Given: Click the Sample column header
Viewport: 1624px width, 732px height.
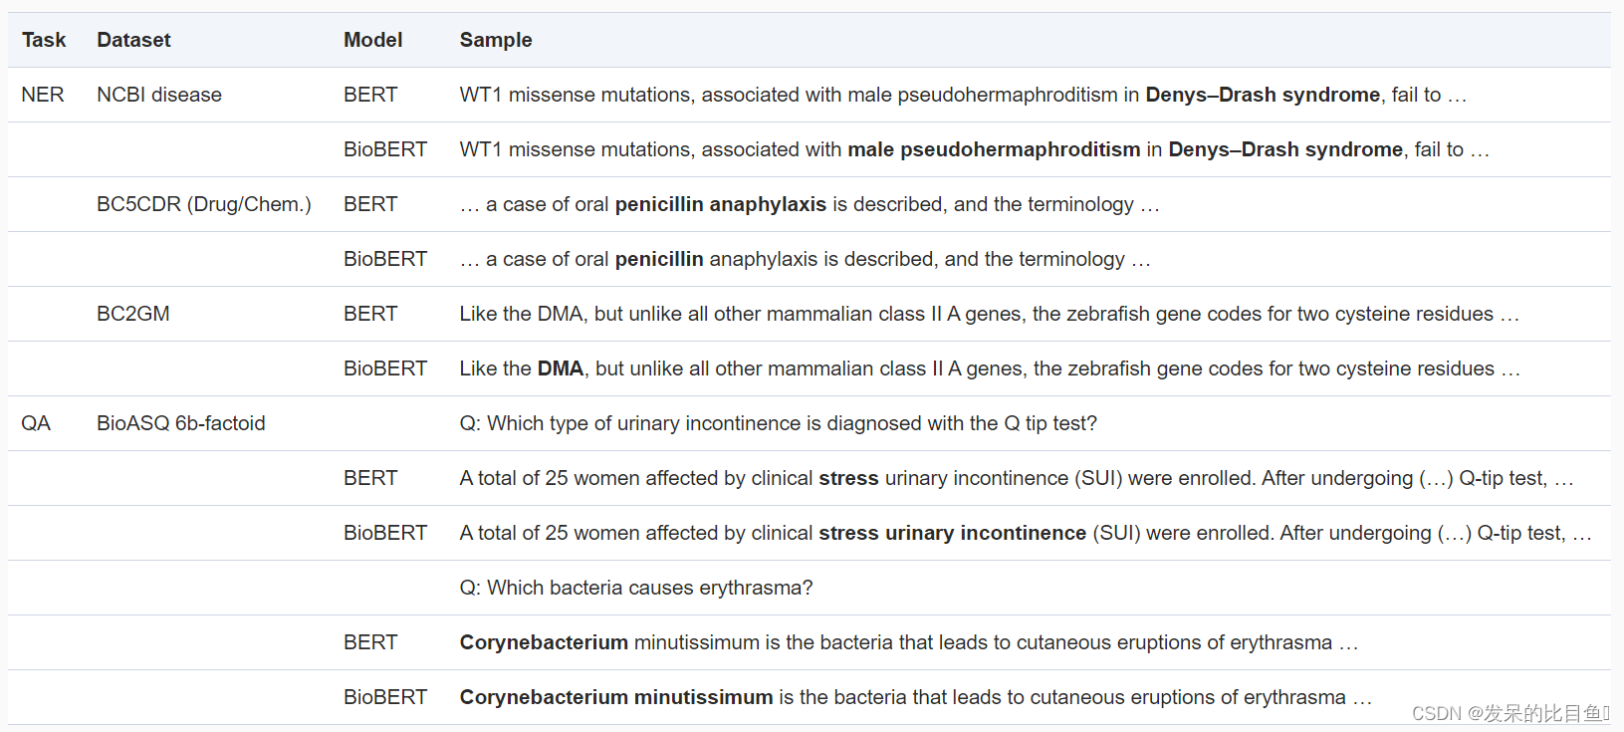Looking at the screenshot, I should [496, 40].
